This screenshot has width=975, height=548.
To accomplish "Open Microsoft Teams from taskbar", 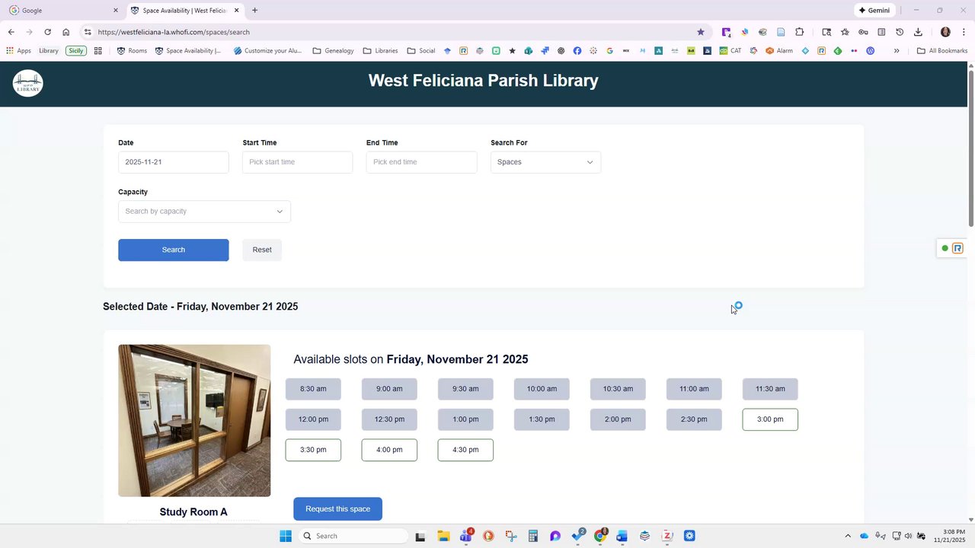I will pyautogui.click(x=465, y=536).
